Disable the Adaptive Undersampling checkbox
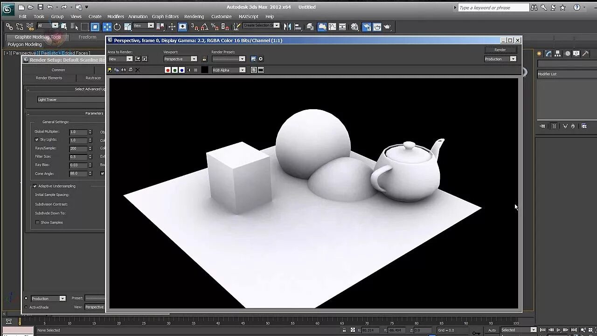Image resolution: width=597 pixels, height=336 pixels. (35, 186)
